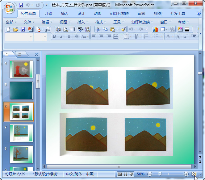Send as email attachment icon

[48, 29]
